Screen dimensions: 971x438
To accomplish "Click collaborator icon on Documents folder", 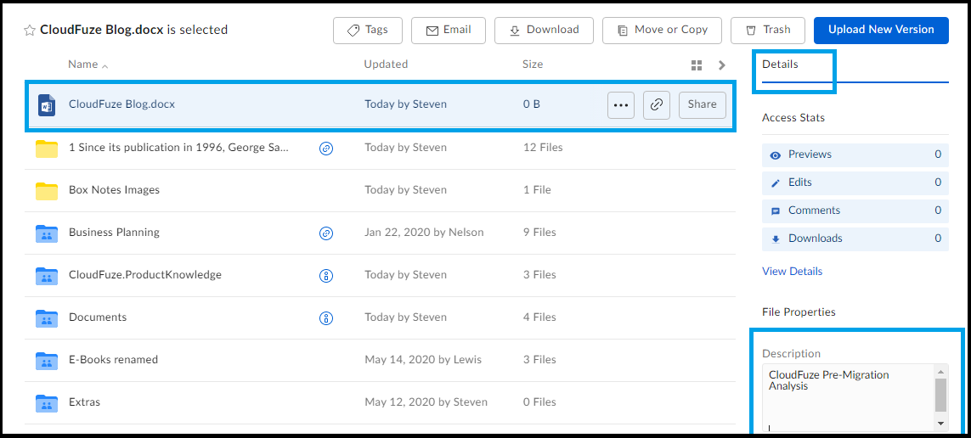I will 325,317.
